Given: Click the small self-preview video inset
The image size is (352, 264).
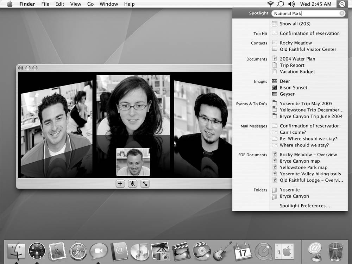Looking at the screenshot, I should point(133,162).
